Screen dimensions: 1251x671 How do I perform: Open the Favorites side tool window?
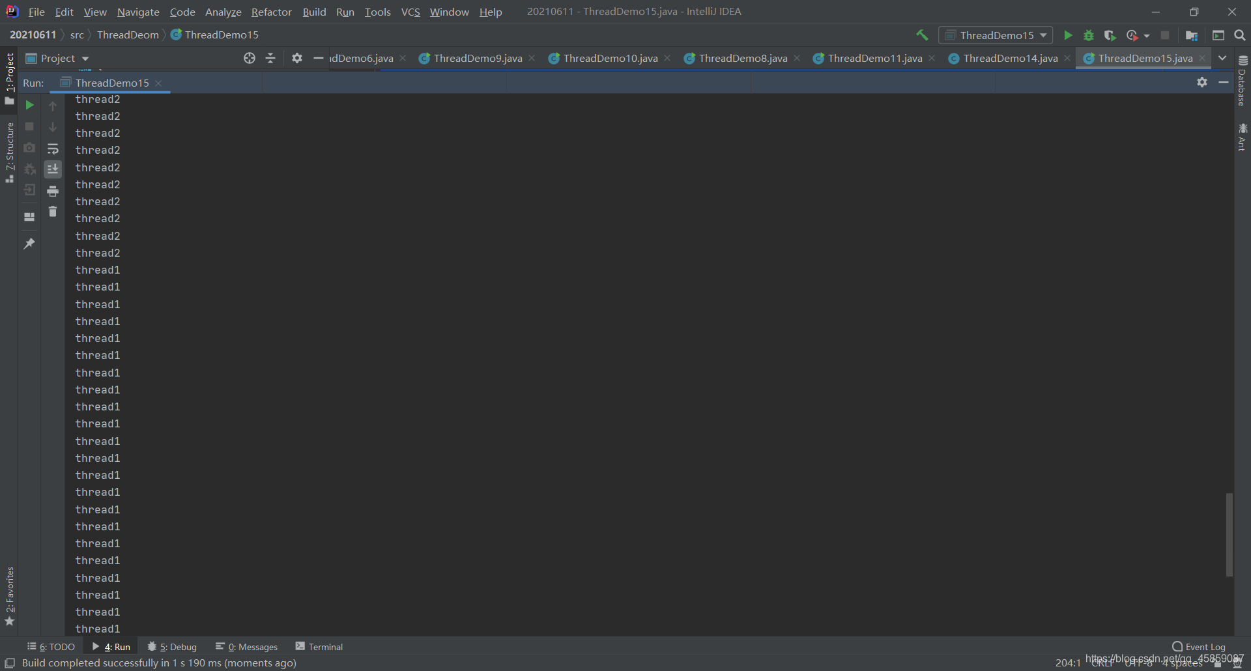click(9, 596)
